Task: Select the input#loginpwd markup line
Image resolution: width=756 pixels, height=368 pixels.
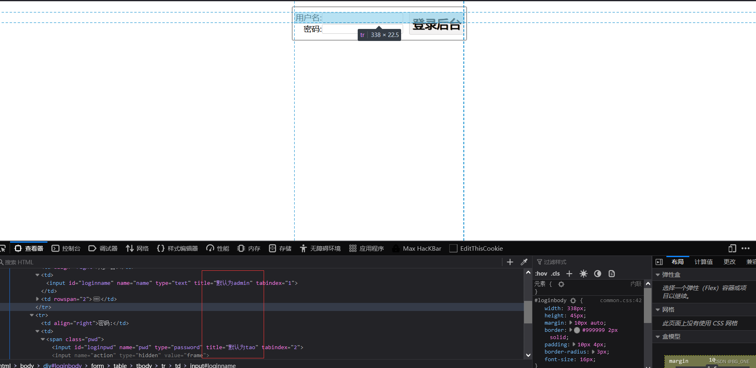Action: tap(178, 347)
